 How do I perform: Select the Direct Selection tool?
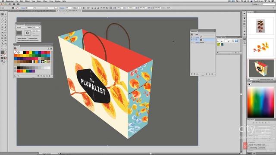(6, 14)
